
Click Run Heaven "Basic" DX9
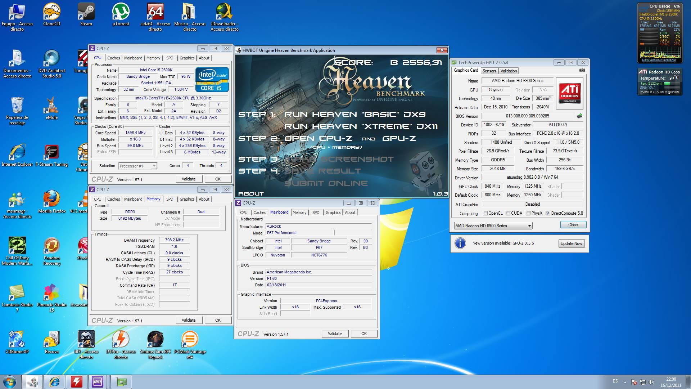click(x=354, y=115)
